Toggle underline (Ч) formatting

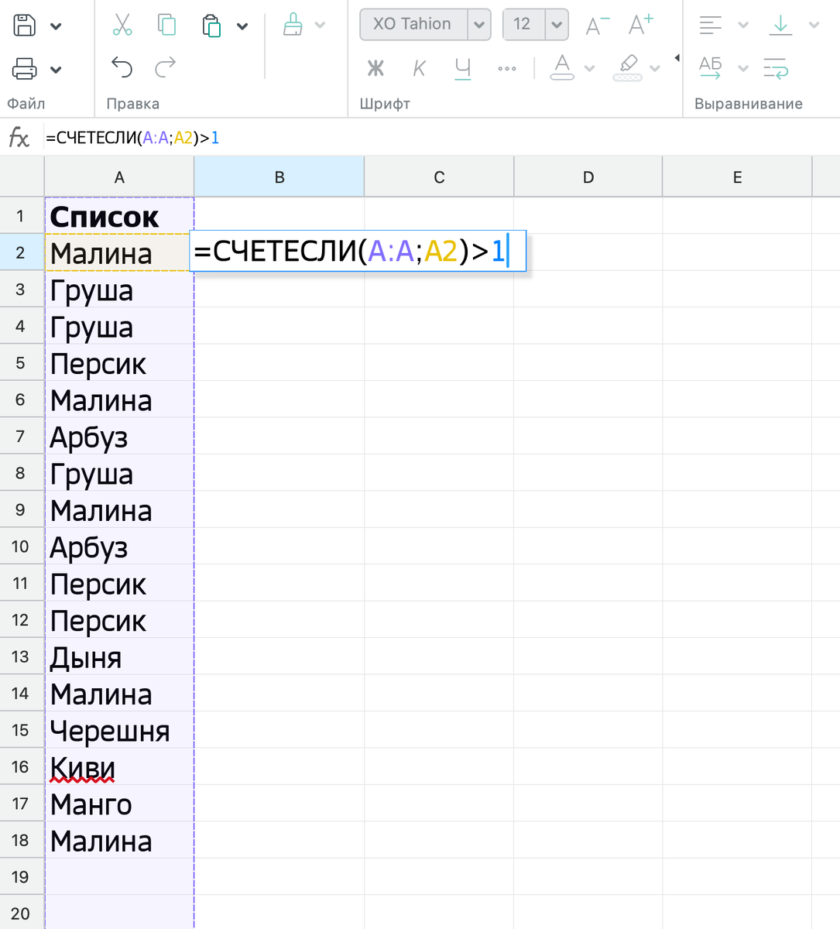pyautogui.click(x=463, y=69)
